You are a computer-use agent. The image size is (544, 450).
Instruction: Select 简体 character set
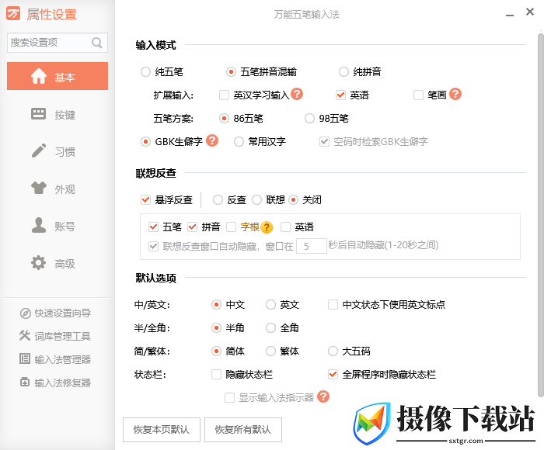[216, 351]
